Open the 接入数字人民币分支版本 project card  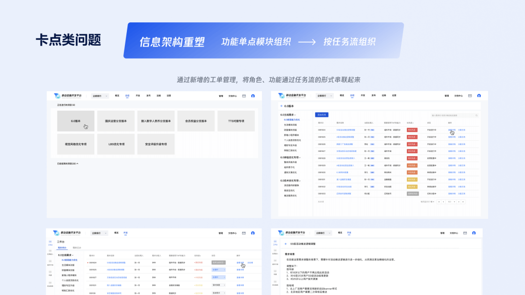pyautogui.click(x=156, y=121)
